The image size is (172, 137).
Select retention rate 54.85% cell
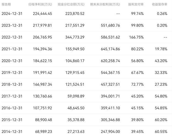(161, 108)
